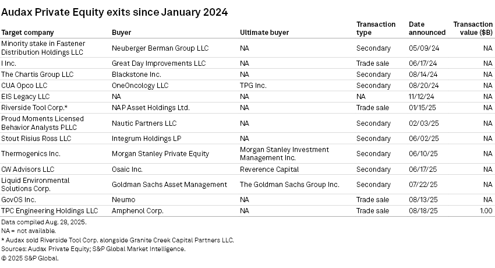Click the Ultimate buyer column header
Image resolution: width=495 pixels, height=268 pixels.
click(264, 33)
